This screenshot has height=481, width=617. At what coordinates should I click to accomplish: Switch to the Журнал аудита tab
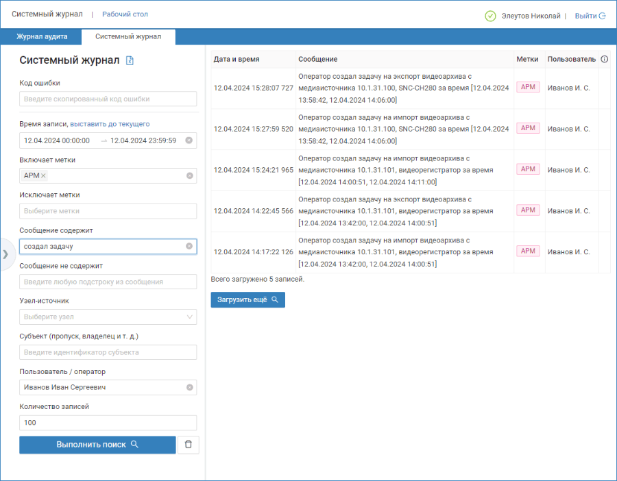tap(42, 36)
